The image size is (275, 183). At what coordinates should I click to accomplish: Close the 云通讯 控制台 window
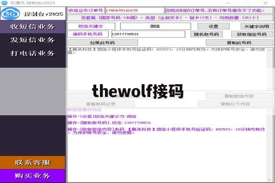(265, 3)
